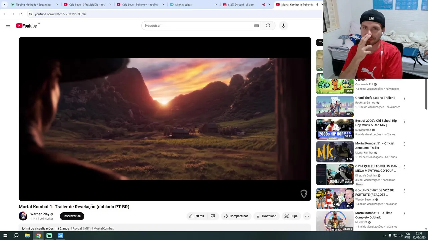The height and width of the screenshot is (240, 428).
Task: Open DJ Nightdrop channel name
Action: coord(363,130)
